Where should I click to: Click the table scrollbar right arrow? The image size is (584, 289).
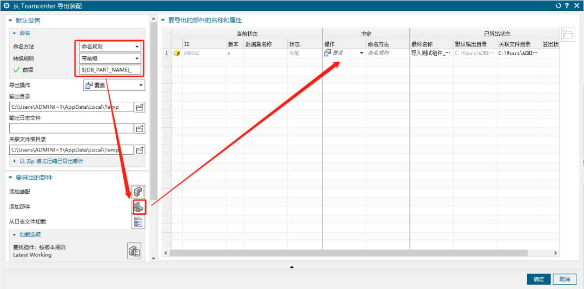tap(555, 253)
